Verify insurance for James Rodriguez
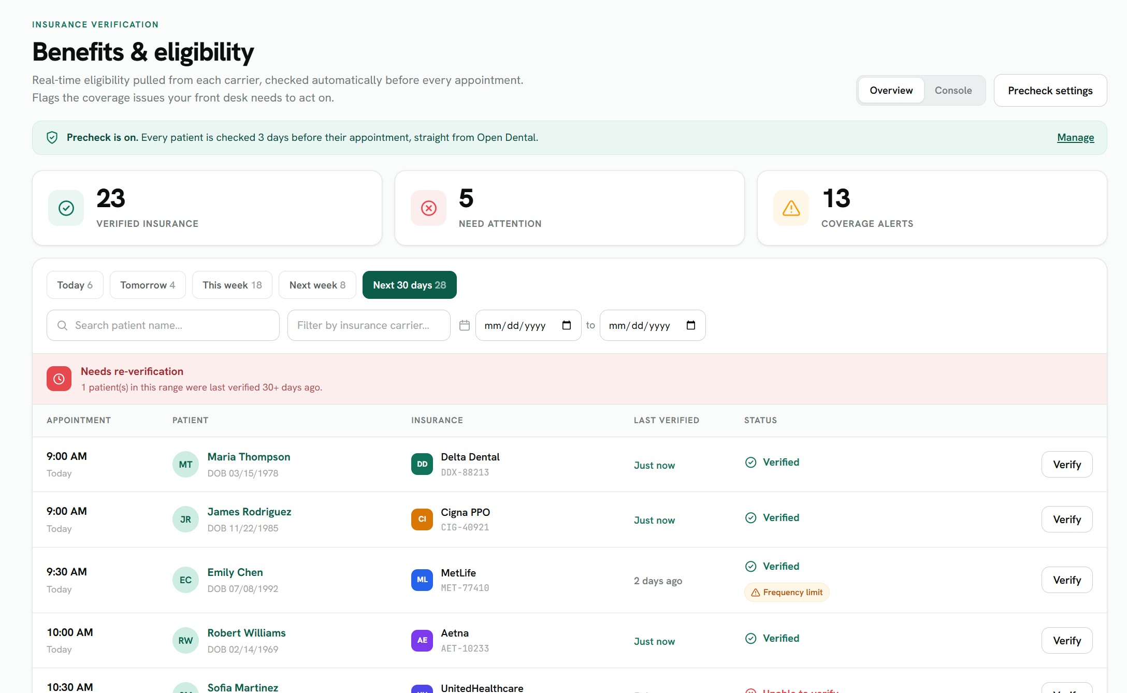This screenshot has width=1127, height=693. [x=1067, y=519]
